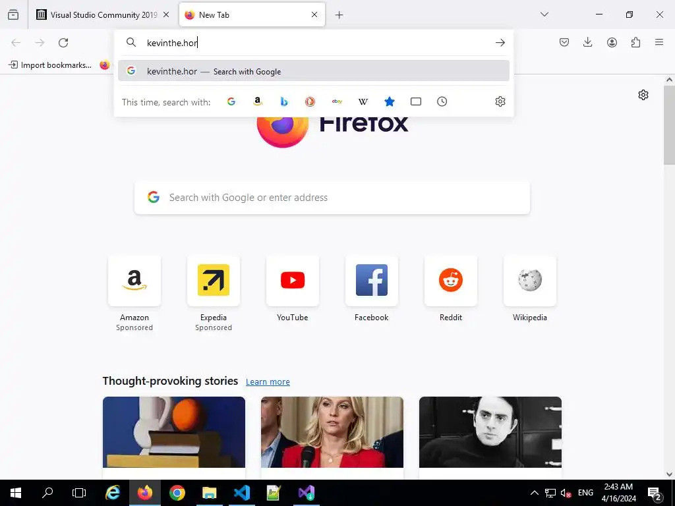The width and height of the screenshot is (675, 506).
Task: Launch Google Chrome from taskbar
Action: [177, 493]
